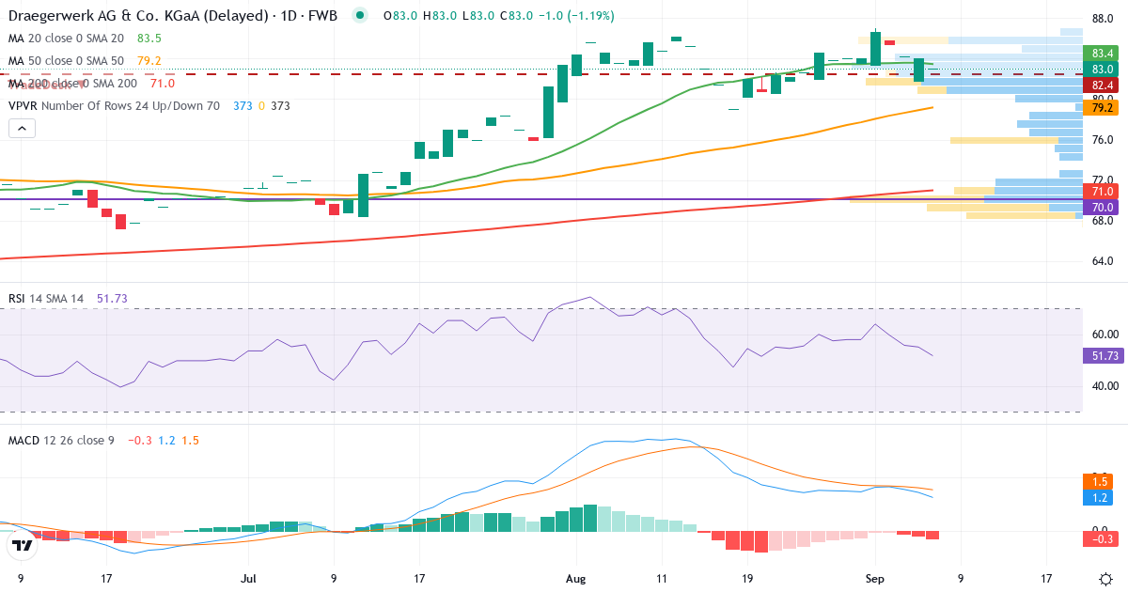The width and height of the screenshot is (1128, 592).
Task: Click the dark red 82.4 price label
Action: pos(1101,86)
